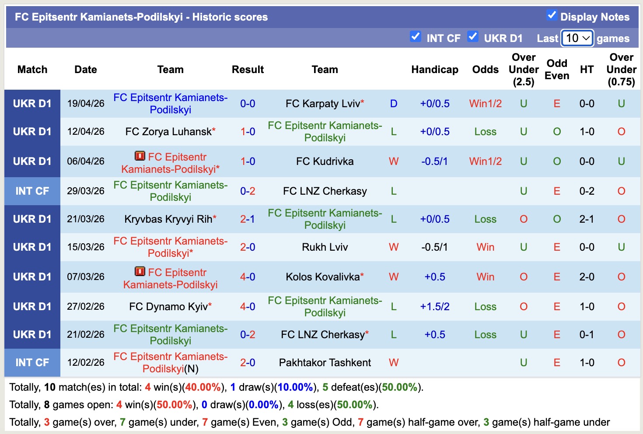Click the 0-0 result of the Karpaty Lviv match
Image resolution: width=643 pixels, height=434 pixels.
point(248,104)
